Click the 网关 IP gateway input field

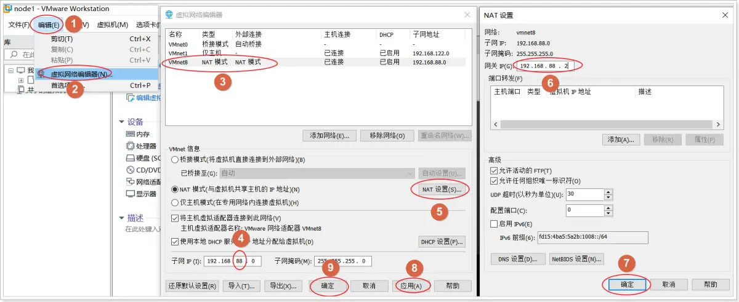[544, 65]
